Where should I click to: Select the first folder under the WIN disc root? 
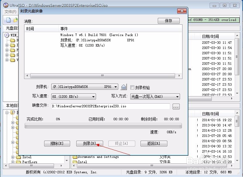point(14,40)
